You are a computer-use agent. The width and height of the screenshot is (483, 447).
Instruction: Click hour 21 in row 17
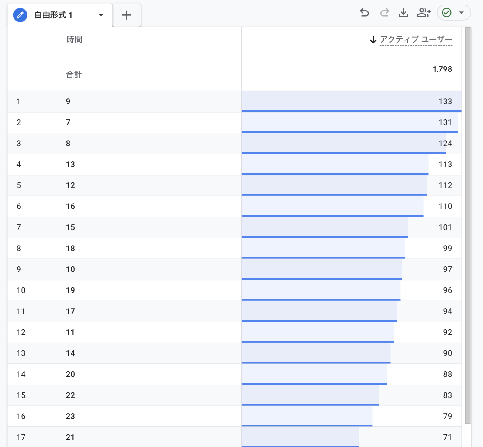(70, 437)
